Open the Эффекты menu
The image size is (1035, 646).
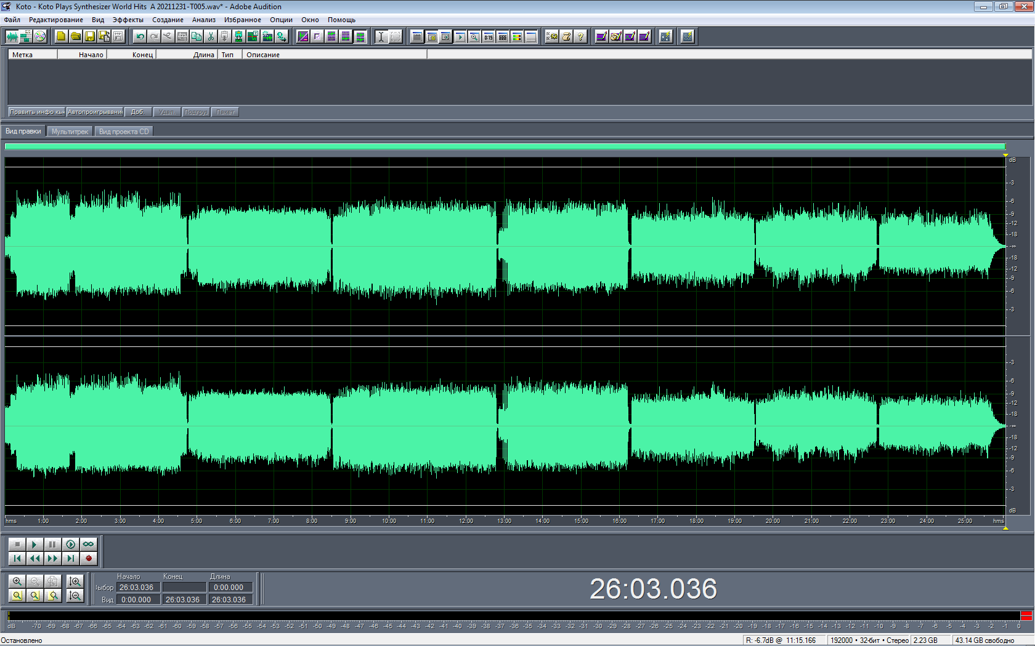(x=128, y=20)
